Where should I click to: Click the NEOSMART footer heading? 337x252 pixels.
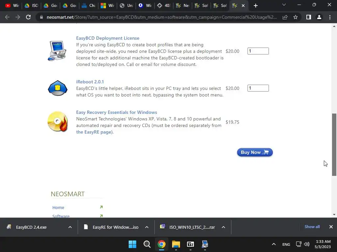tap(68, 194)
